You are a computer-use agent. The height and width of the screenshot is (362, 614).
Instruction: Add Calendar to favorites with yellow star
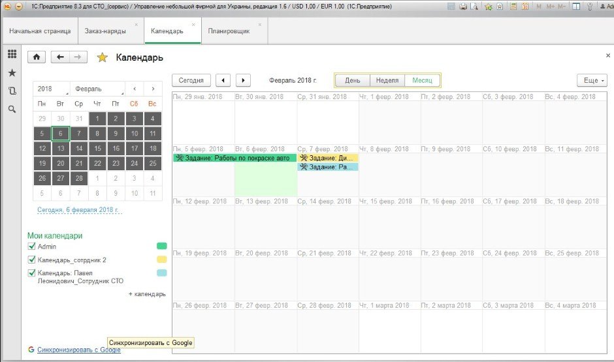102,57
